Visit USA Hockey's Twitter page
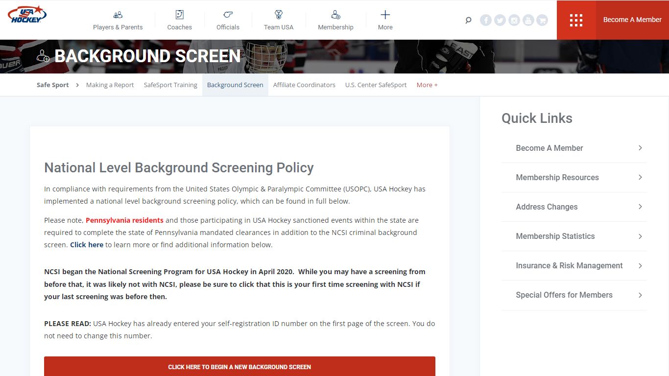The image size is (669, 376). (x=500, y=20)
